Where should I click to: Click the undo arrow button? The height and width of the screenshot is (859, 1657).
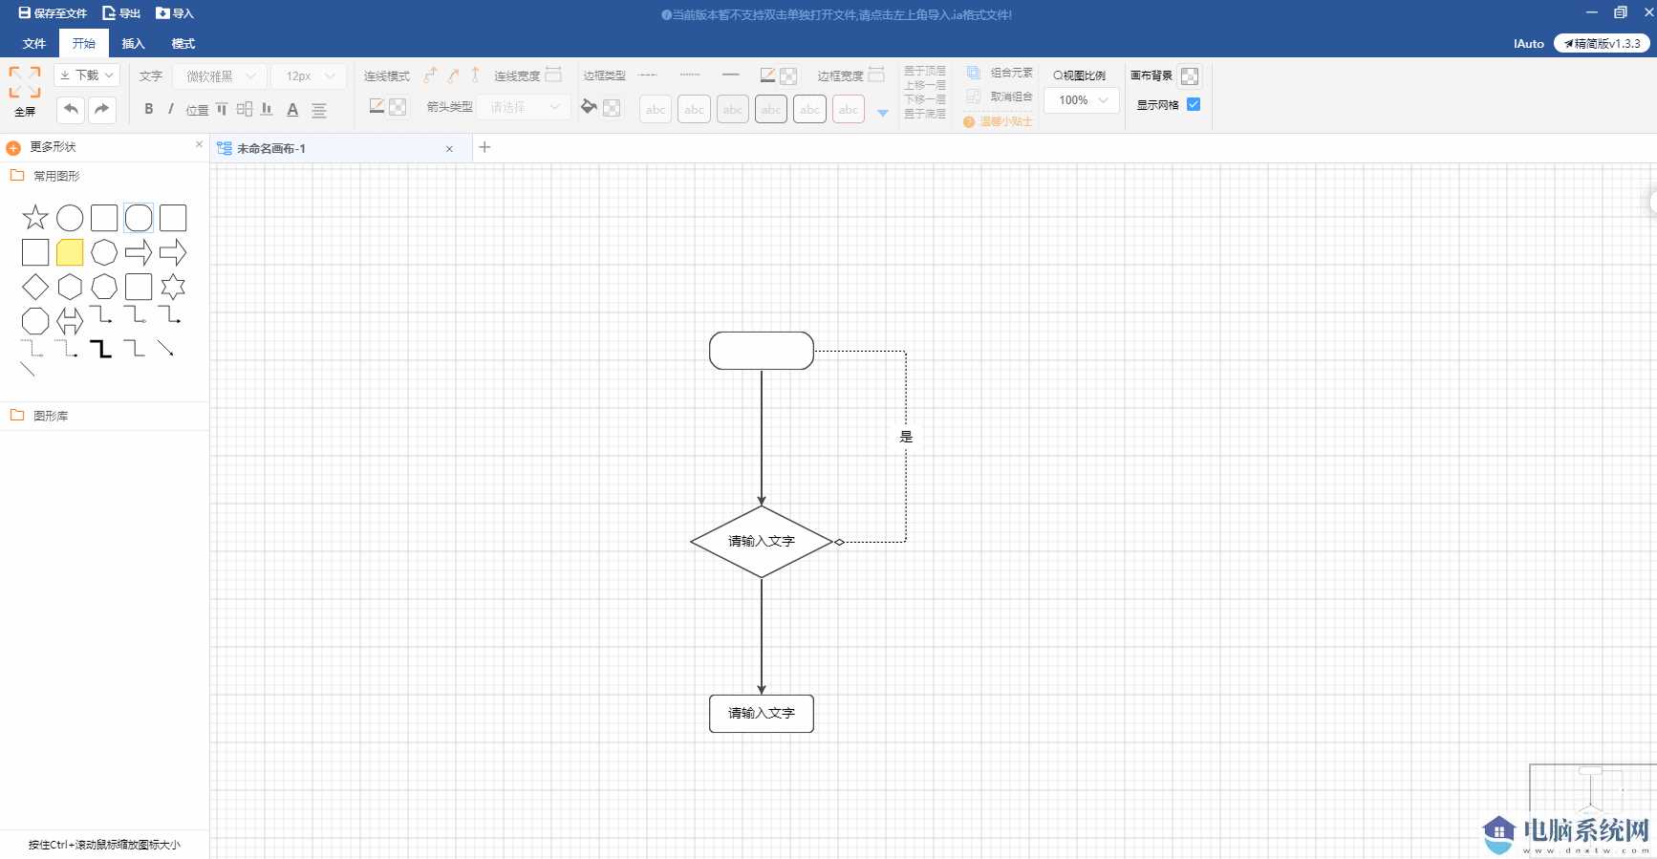click(x=71, y=109)
